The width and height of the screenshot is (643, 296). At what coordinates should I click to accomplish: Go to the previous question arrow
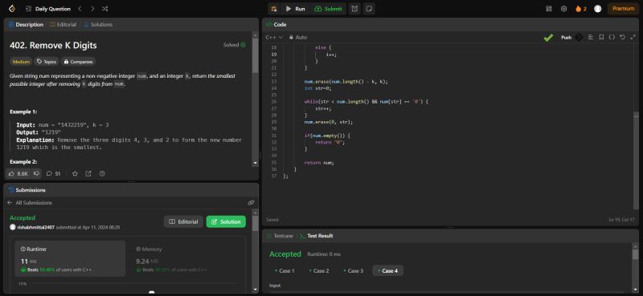[80, 9]
